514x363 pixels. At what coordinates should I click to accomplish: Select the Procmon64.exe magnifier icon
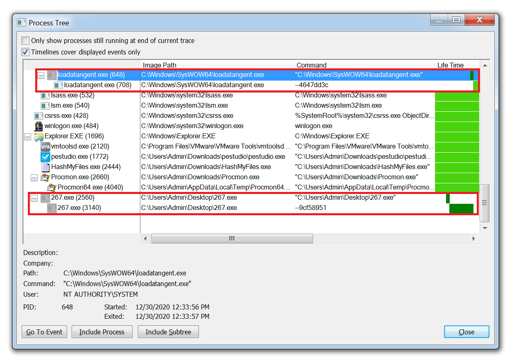(50, 187)
